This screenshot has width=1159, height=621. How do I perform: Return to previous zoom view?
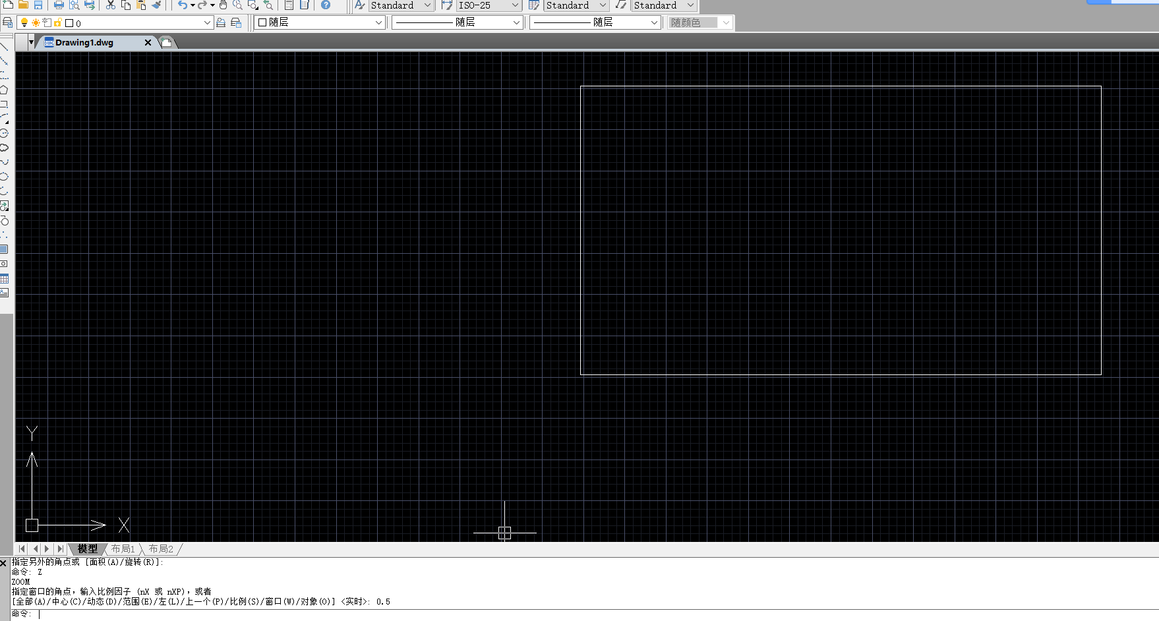(268, 5)
